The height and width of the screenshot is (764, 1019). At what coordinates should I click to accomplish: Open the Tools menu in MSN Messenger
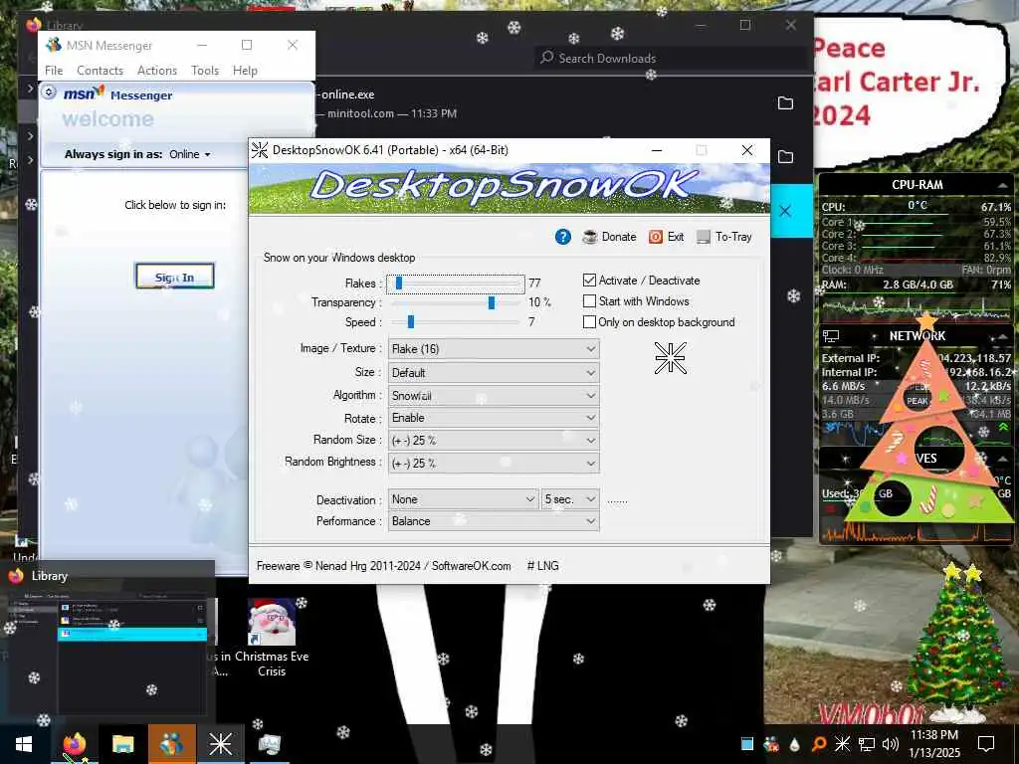click(205, 71)
